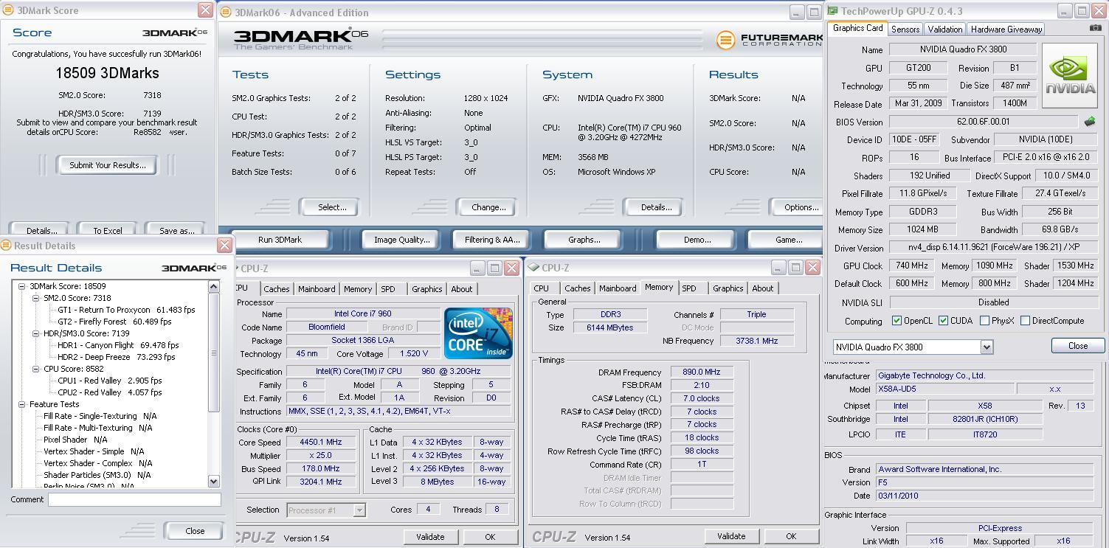The width and height of the screenshot is (1109, 548).
Task: Open the Processor #1 selection dropdown
Action: click(359, 510)
